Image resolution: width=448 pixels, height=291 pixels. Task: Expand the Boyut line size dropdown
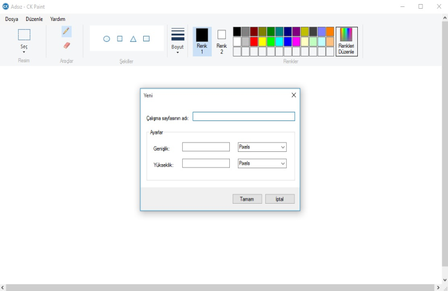click(x=177, y=41)
